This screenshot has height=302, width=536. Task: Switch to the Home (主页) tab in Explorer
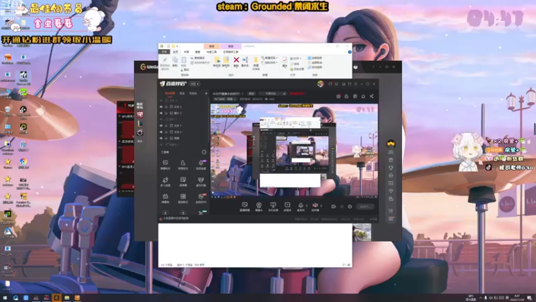[x=176, y=52]
